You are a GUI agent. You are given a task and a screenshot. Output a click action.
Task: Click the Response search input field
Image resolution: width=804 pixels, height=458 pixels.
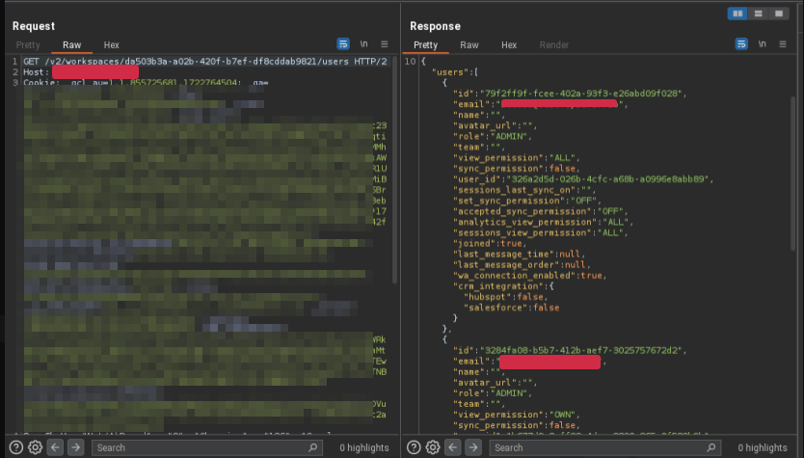coord(598,447)
